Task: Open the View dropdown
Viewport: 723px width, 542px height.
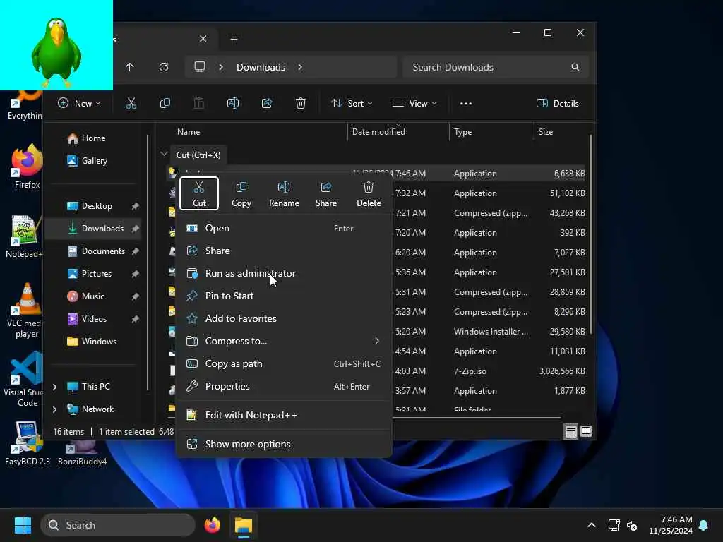Action: pyautogui.click(x=414, y=103)
